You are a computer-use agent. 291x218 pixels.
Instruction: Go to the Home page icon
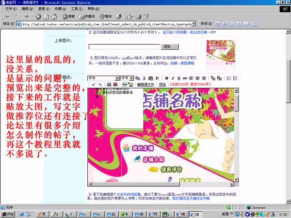pos(54,16)
